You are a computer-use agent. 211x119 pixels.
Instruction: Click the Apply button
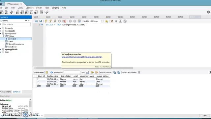[x=204, y=116]
